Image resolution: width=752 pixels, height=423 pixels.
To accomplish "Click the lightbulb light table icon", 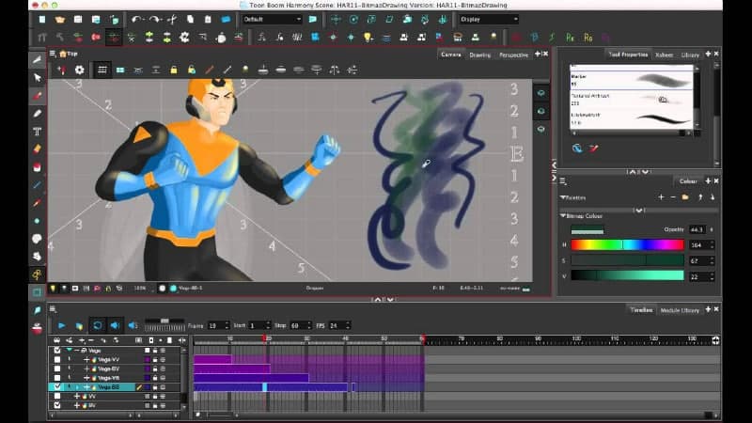I will pos(368,37).
